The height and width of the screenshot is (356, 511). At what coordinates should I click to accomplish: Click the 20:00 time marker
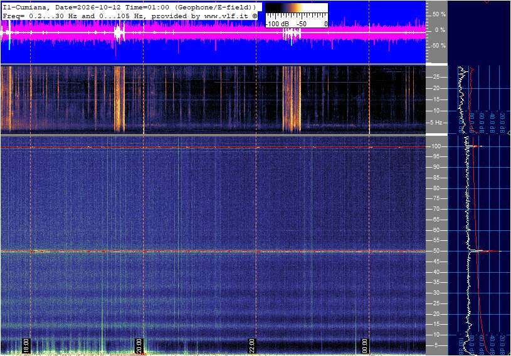click(x=139, y=345)
